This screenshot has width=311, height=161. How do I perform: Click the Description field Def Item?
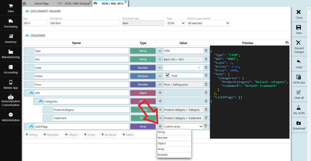(x=85, y=23)
